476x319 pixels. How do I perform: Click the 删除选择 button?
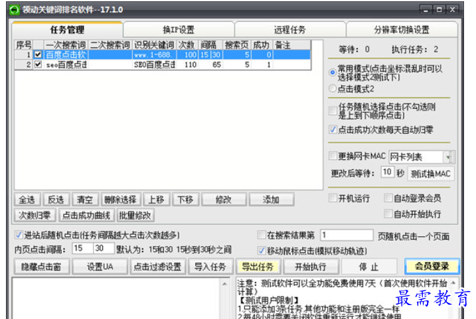pyautogui.click(x=121, y=200)
